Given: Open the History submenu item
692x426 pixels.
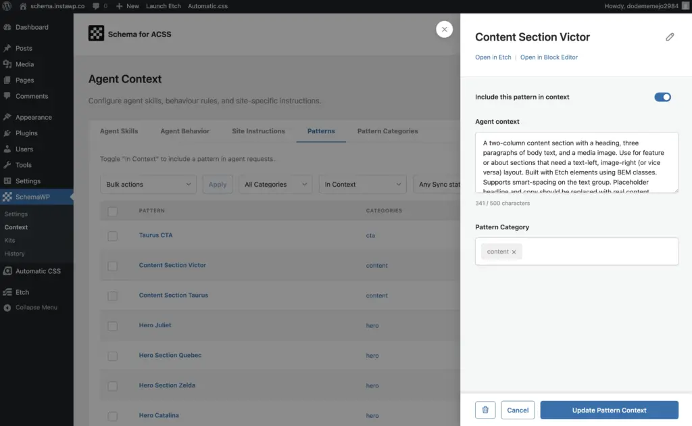Looking at the screenshot, I should (15, 254).
